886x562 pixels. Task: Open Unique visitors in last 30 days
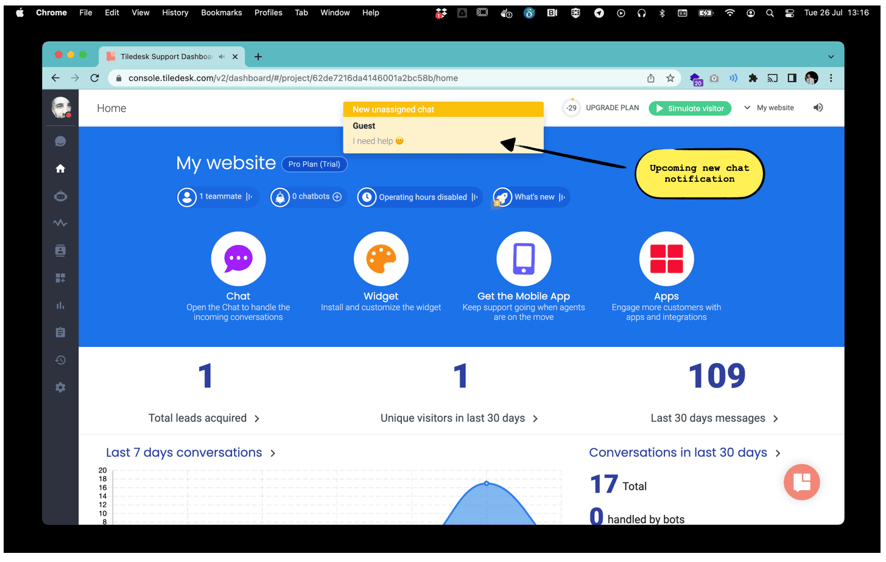click(459, 418)
